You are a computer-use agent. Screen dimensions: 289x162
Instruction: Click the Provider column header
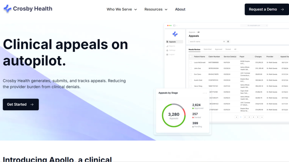point(270,57)
